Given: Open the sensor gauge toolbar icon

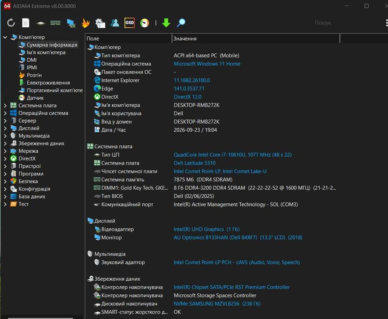Looking at the screenshot, I should [145, 23].
